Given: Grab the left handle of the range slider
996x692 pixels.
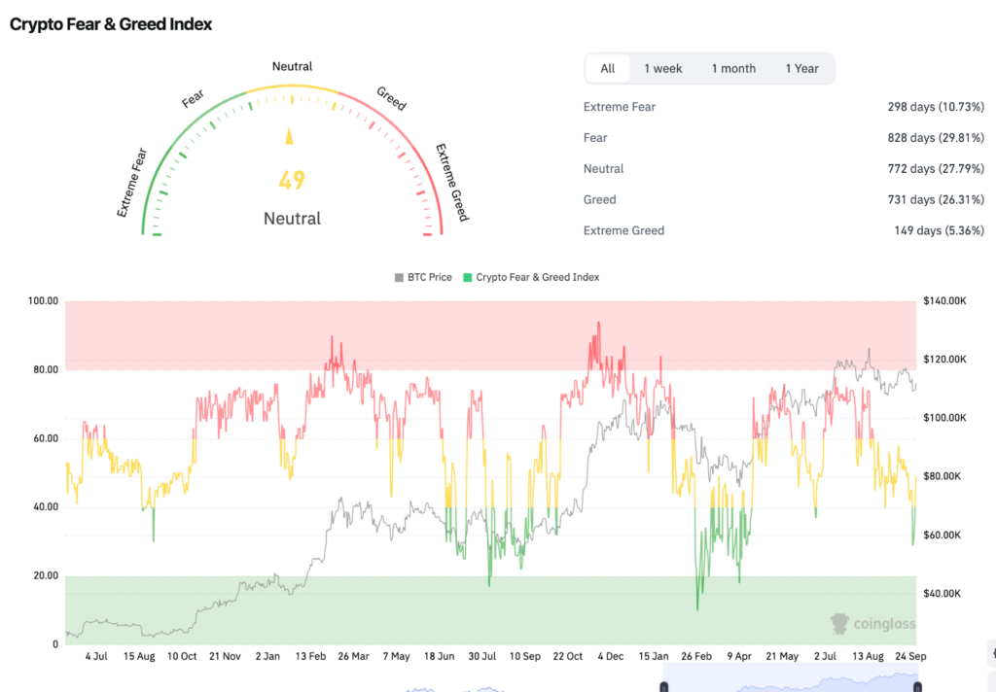Looking at the screenshot, I should [x=664, y=687].
